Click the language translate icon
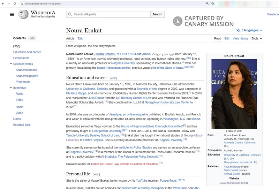This screenshot has height=190, width=279. coord(238,30)
